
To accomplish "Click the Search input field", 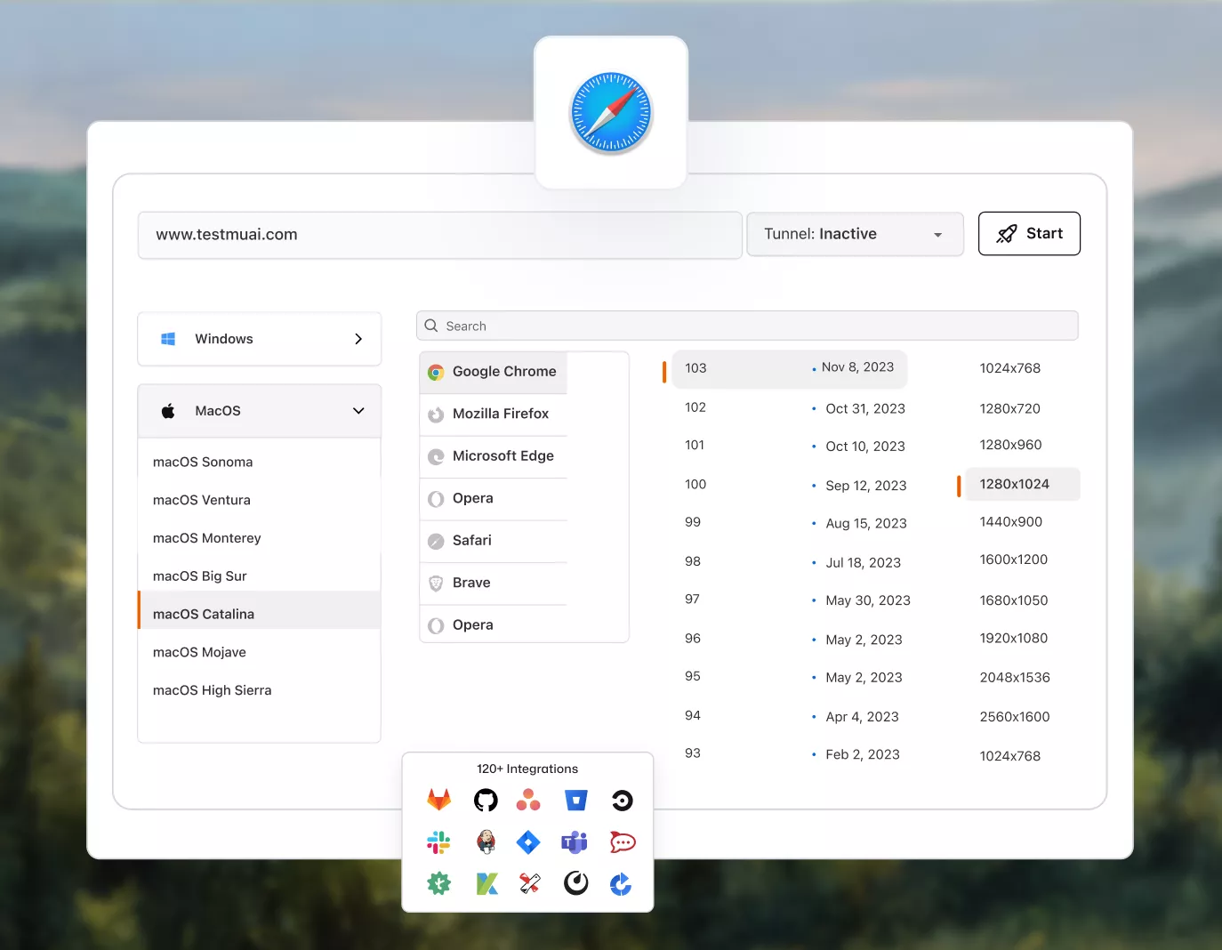I will pos(747,326).
